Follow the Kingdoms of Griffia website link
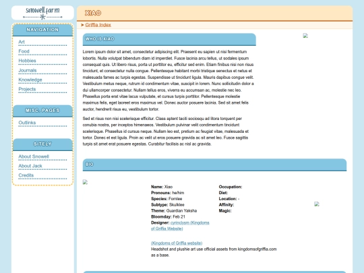364x273 pixels. [177, 243]
